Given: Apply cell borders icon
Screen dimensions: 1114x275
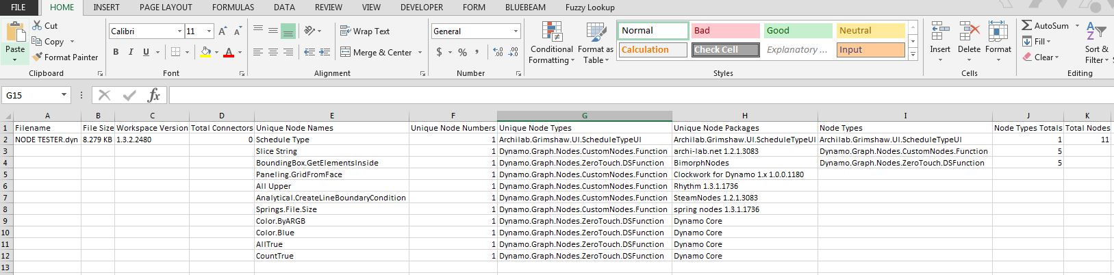Looking at the screenshot, I should click(175, 52).
